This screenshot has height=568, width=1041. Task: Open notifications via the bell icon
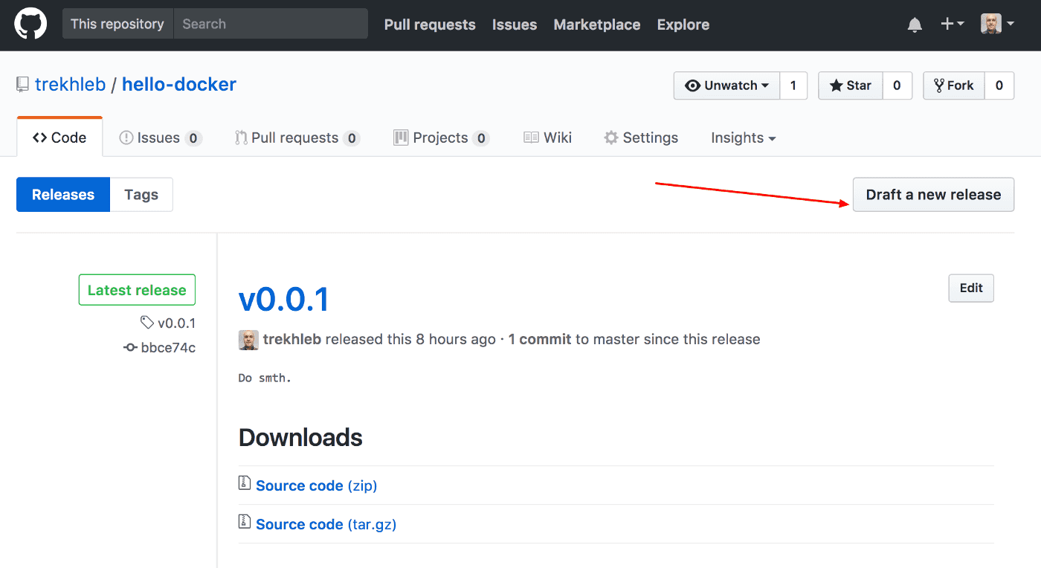coord(914,24)
